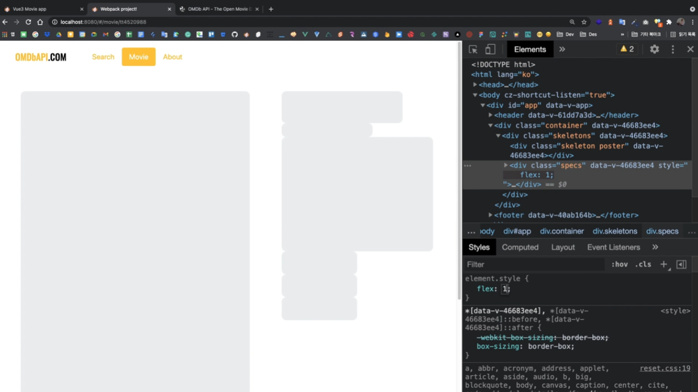Show more style pane tabs chevron
The height and width of the screenshot is (392, 698).
point(655,247)
